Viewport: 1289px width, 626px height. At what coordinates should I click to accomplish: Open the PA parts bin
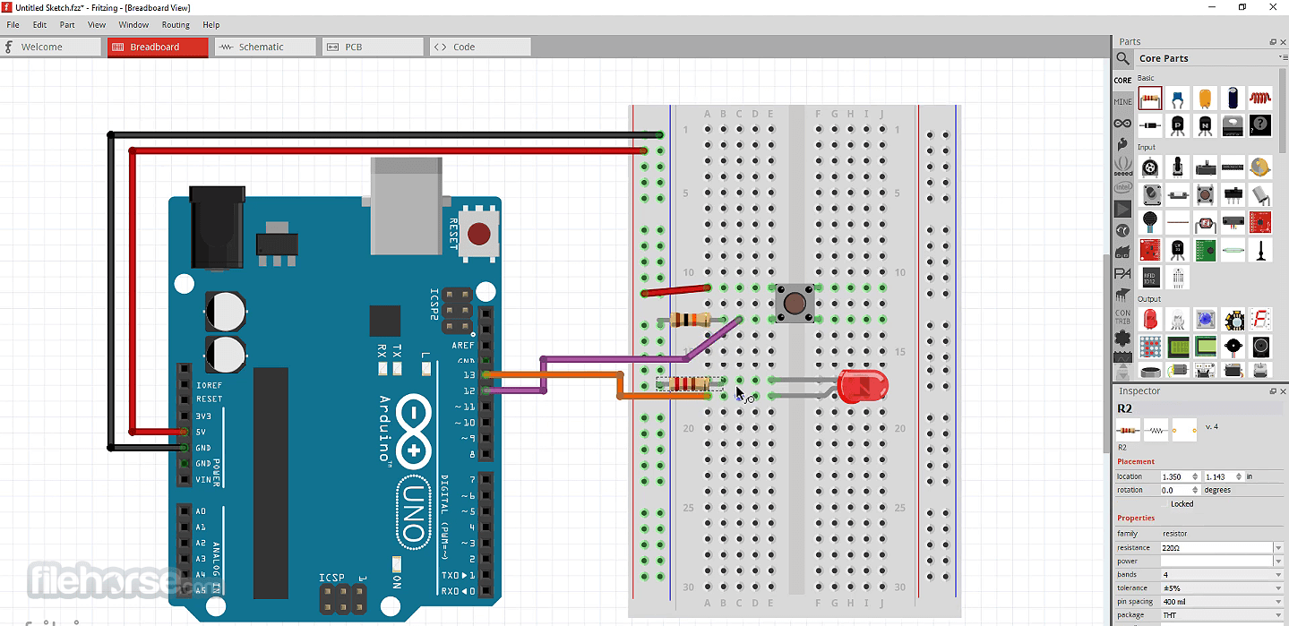1122,273
